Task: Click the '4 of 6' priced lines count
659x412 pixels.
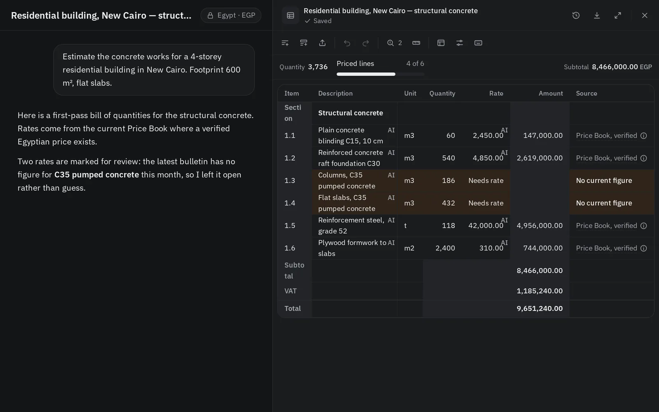Action: pyautogui.click(x=415, y=63)
